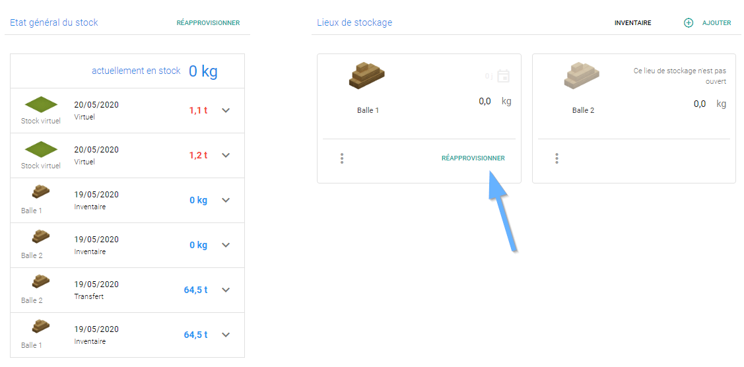The height and width of the screenshot is (367, 744).
Task: Expand the Balle 1 0 kg inventory row
Action: [226, 200]
